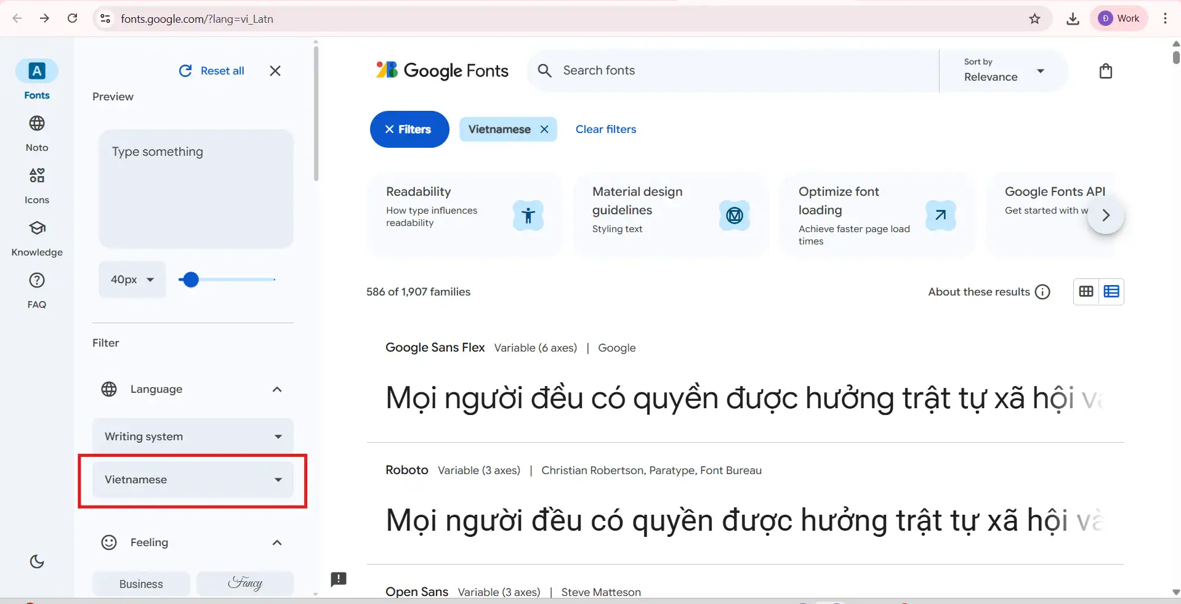1181x604 pixels.
Task: Open the Roboto font family
Action: point(406,470)
